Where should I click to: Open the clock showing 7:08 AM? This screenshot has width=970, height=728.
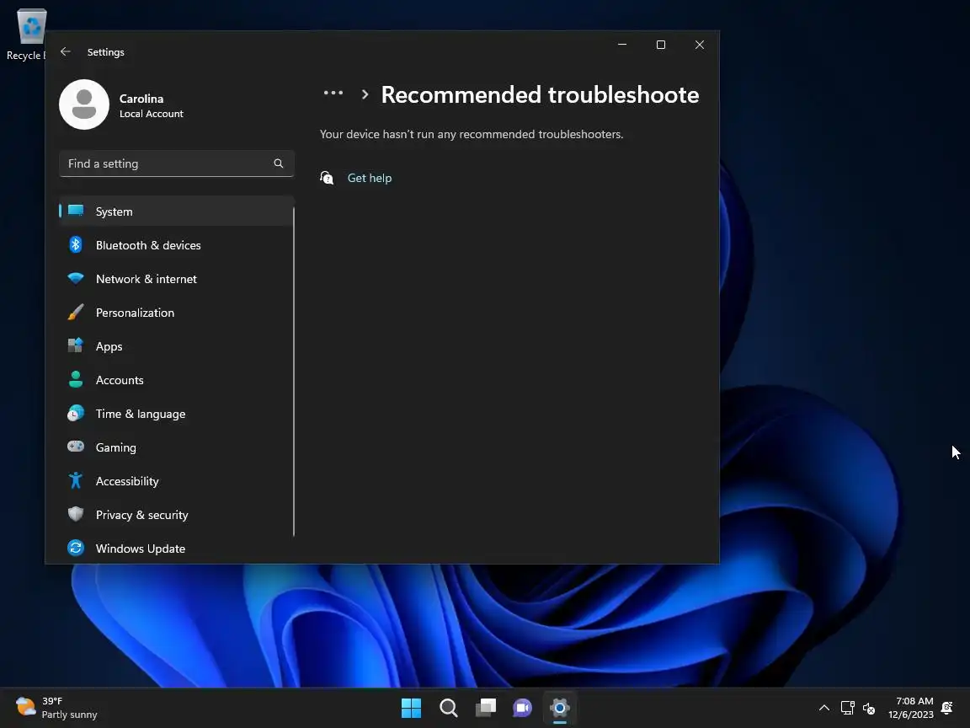pos(910,708)
